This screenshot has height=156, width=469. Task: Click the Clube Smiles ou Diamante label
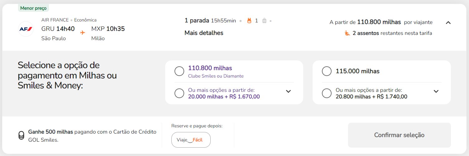(216, 76)
